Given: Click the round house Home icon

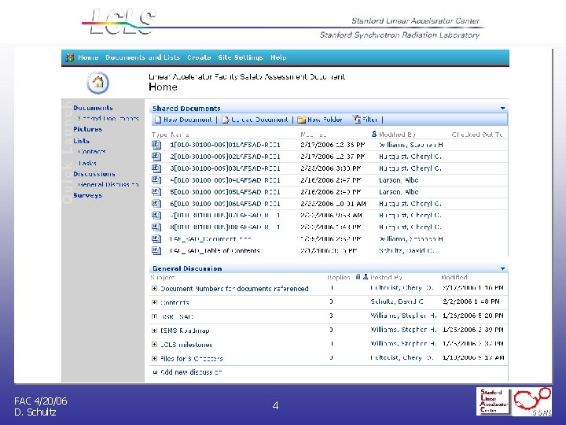Looking at the screenshot, I should 97,83.
